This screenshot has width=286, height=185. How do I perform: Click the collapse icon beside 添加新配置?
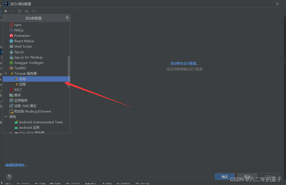pos(67,18)
